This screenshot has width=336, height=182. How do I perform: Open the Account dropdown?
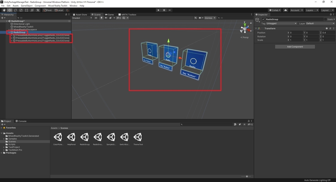[297, 10]
